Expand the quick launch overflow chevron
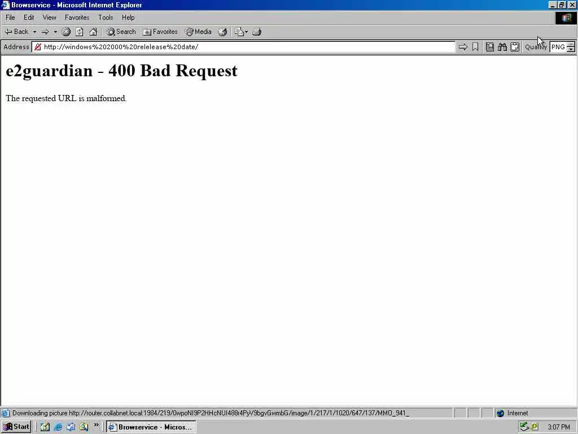578x434 pixels. pos(96,425)
